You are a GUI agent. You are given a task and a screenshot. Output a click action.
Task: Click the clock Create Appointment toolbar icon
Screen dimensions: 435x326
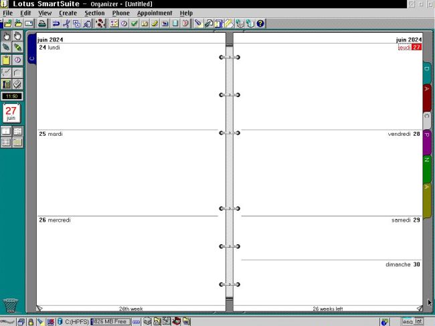pyautogui.click(x=124, y=23)
